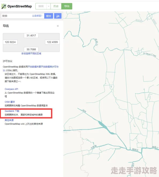Screen dimensions: 159x177
Task: Open the Geofabrik 下载 link
Action: [12, 111]
